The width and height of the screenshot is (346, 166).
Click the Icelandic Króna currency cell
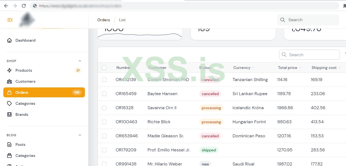tap(248, 108)
